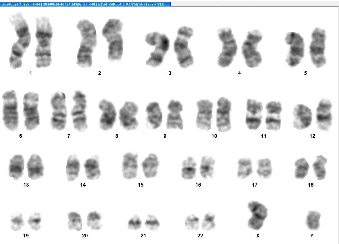Select the right chromosome 20
Screen dimensions: 339x244
click(x=94, y=220)
